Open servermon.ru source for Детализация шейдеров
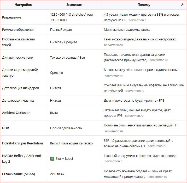The height and width of the screenshot is (183, 187). [135, 91]
